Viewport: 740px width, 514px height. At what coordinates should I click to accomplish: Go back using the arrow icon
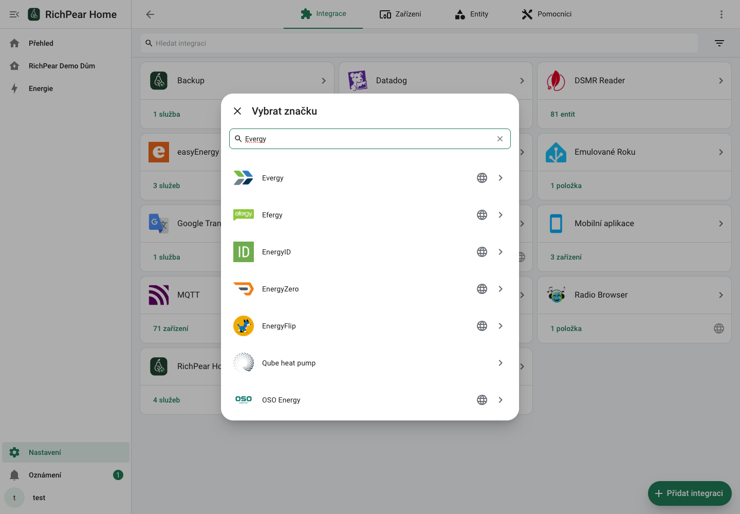(x=150, y=14)
